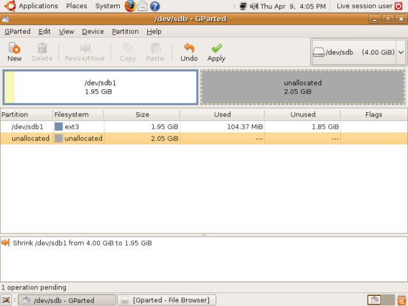Switch to /dev/sdb - GParted taskbar button
Image resolution: width=408 pixels, height=306 pixels.
click(x=67, y=300)
